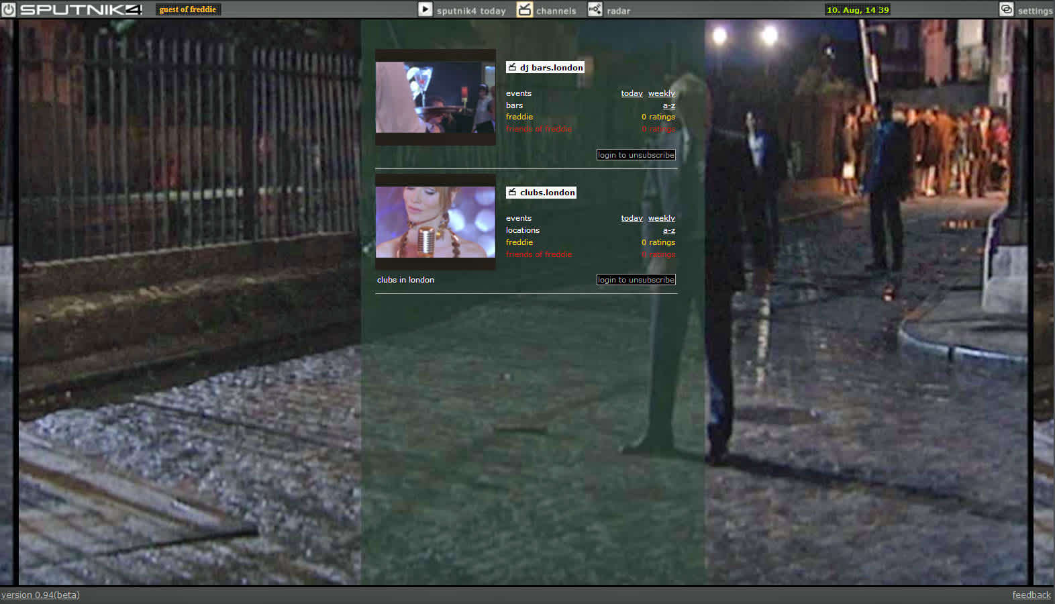Click freddie in clubs.london section
The image size is (1055, 604).
coord(519,242)
